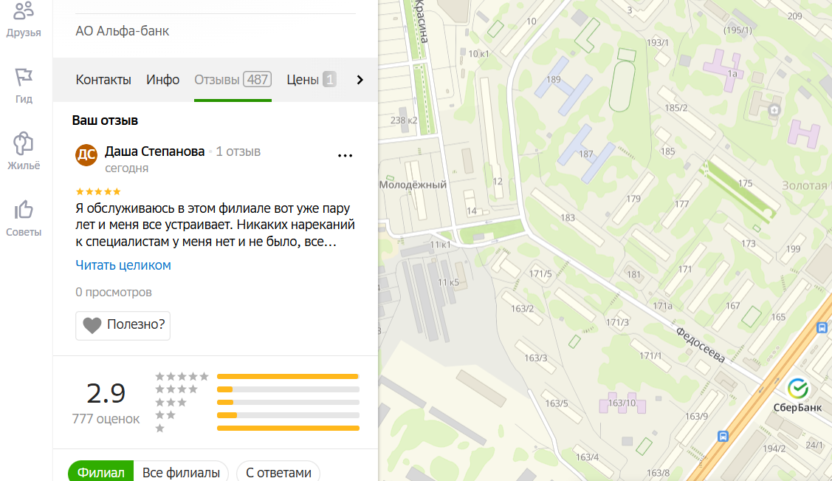Click the bus stop icon near 194/2
This screenshot has height=481, width=832.
(x=723, y=437)
